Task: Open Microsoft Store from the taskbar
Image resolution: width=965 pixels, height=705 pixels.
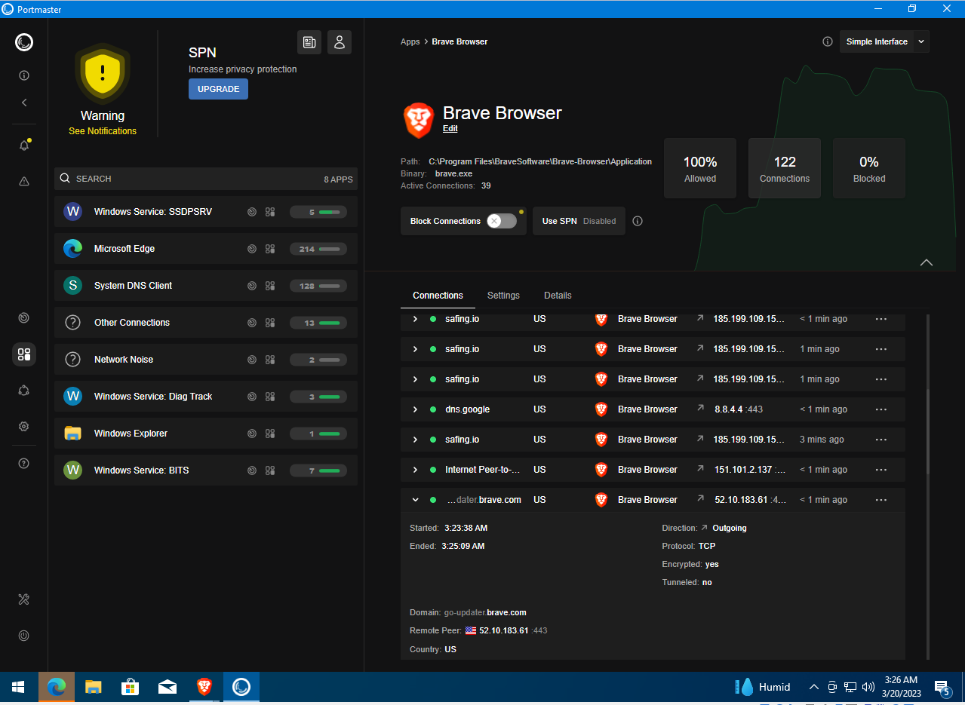Action: (130, 687)
